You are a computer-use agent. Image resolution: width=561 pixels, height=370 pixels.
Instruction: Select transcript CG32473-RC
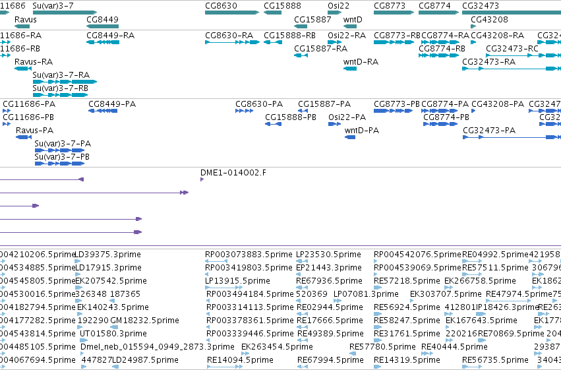[x=512, y=49]
